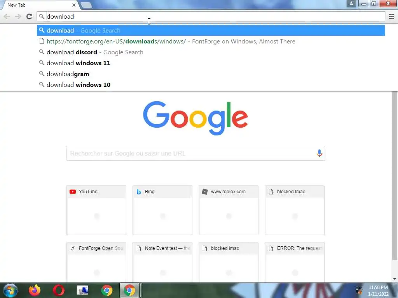Click scrollbar down arrow

pyautogui.click(x=395, y=279)
